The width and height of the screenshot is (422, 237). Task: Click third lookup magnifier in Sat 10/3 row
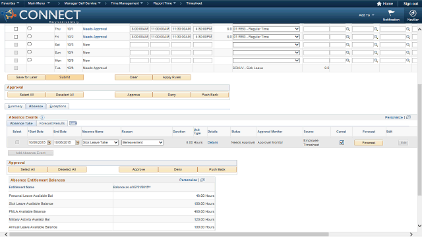[x=408, y=45]
